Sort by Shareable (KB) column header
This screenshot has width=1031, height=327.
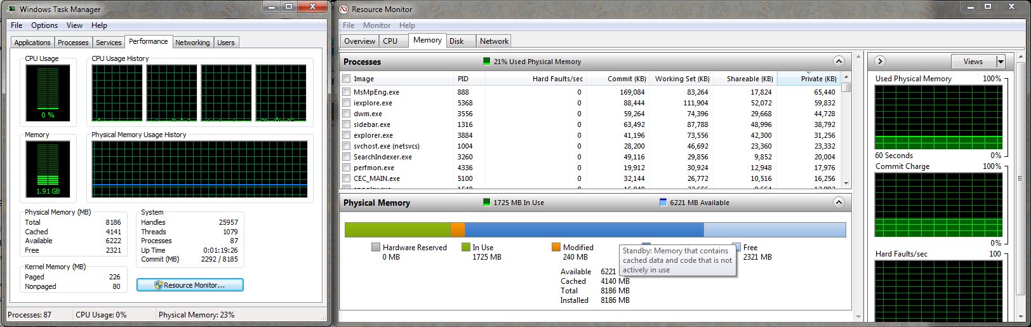[745, 79]
